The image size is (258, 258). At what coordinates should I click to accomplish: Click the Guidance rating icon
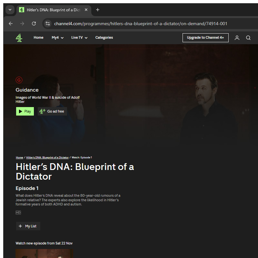click(19, 80)
